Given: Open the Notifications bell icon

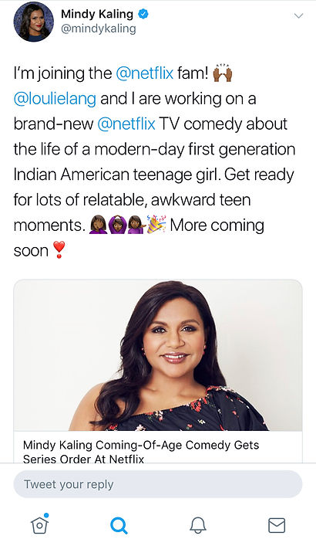Looking at the screenshot, I should coord(198,525).
